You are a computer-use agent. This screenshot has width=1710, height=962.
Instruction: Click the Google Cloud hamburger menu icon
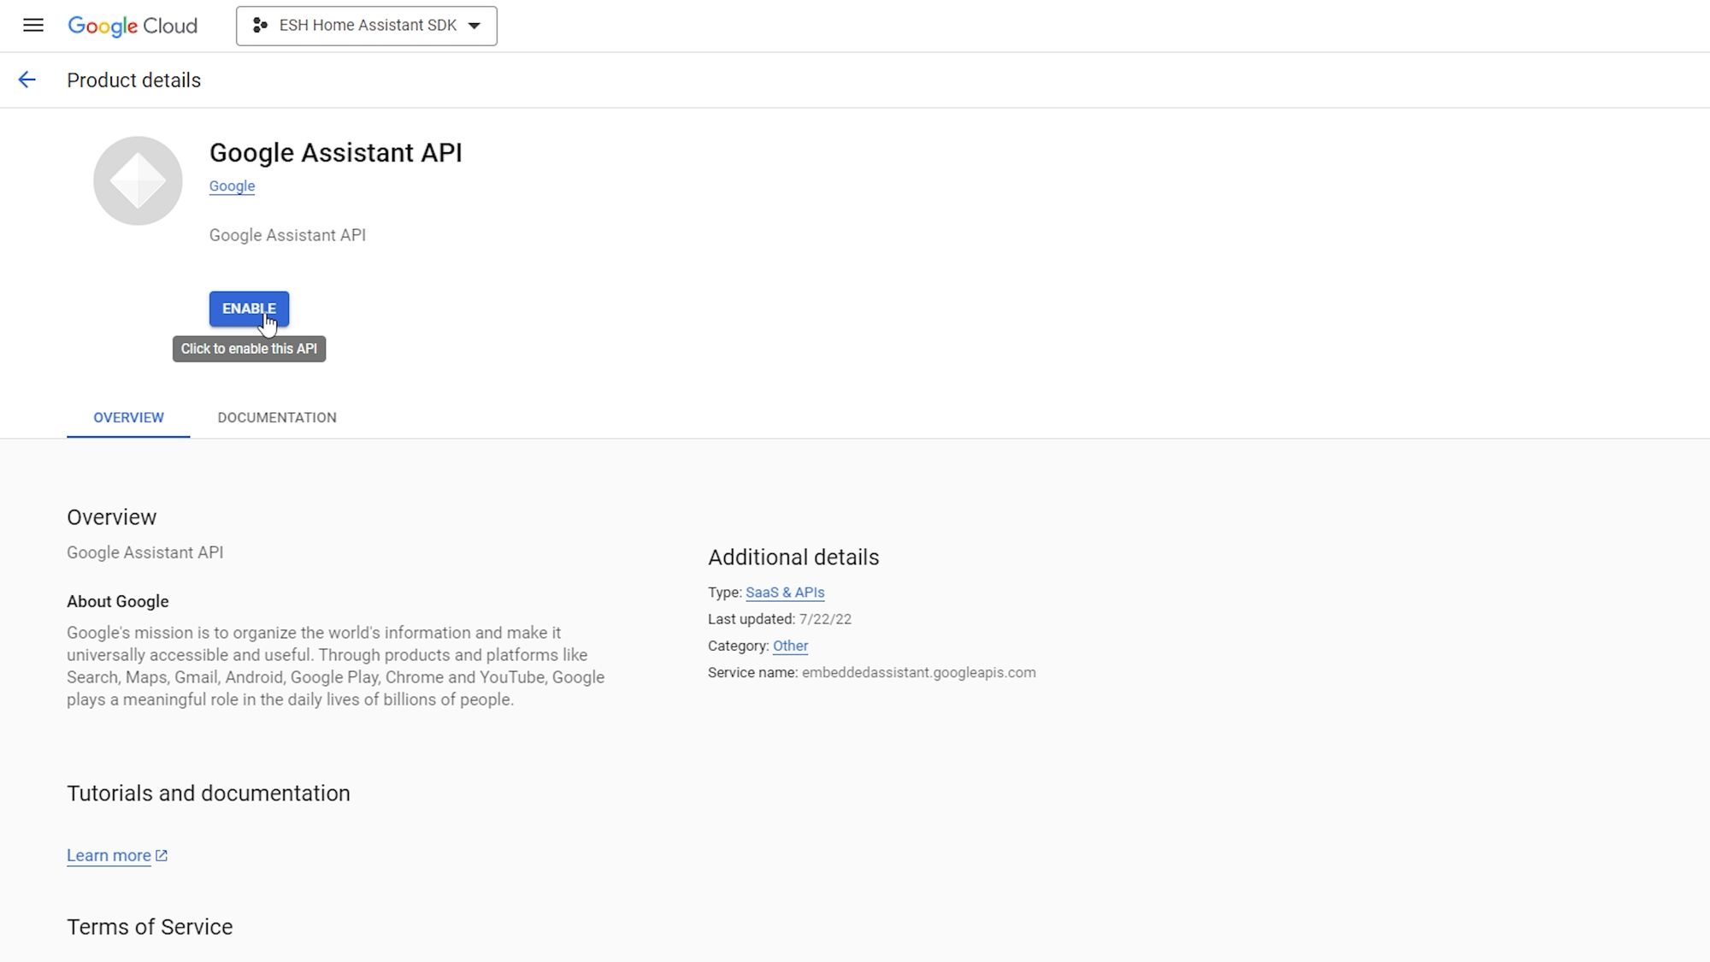pos(32,25)
